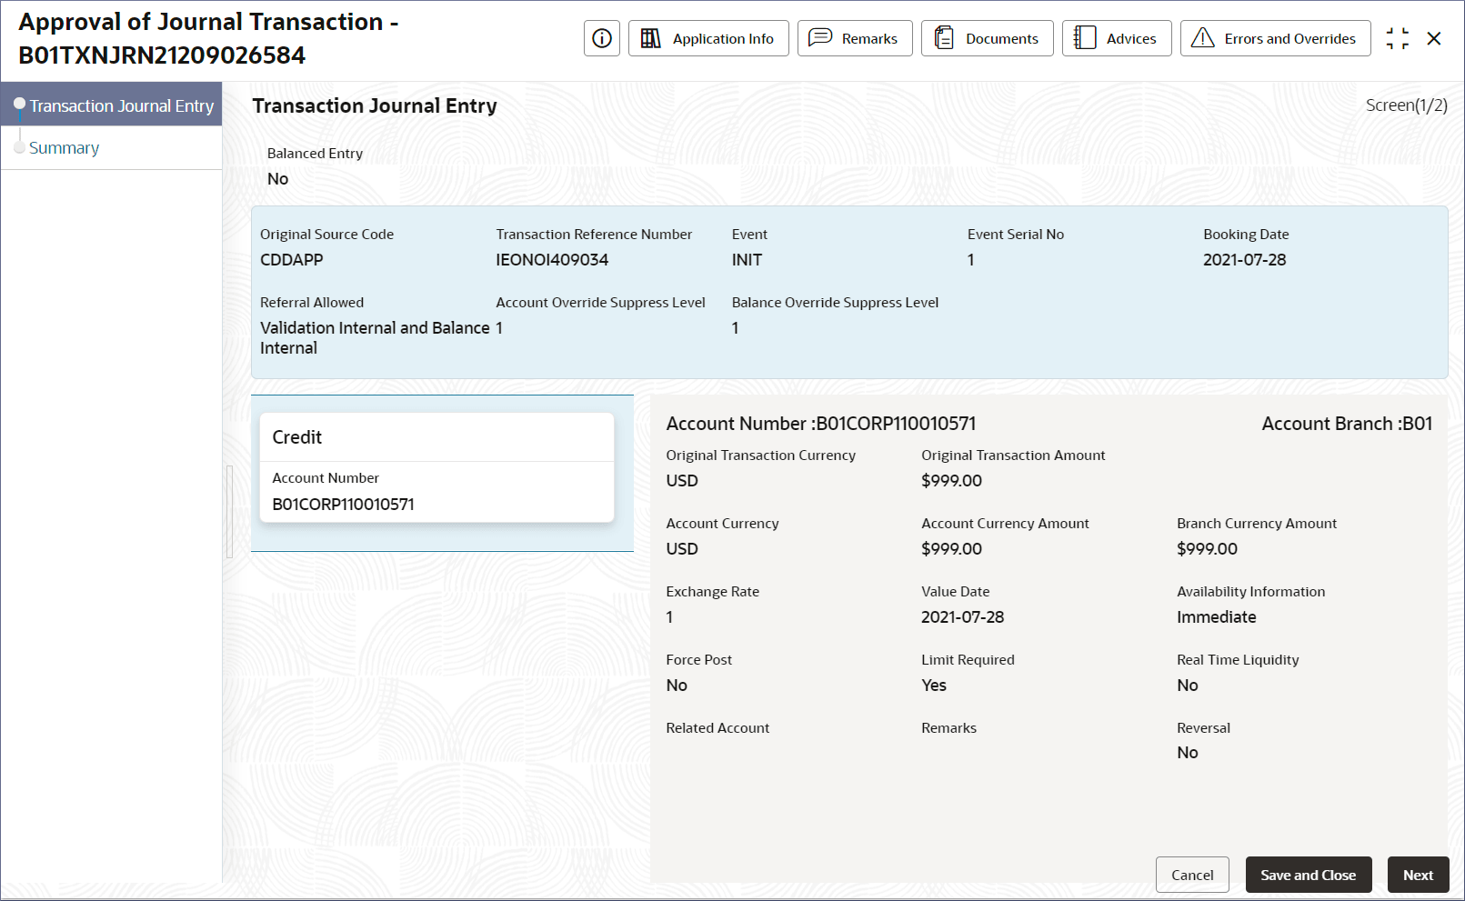The image size is (1465, 901).
Task: Proceed with the Next button
Action: coord(1418,875)
